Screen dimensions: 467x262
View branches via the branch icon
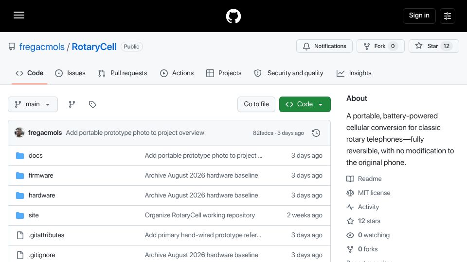pyautogui.click(x=72, y=104)
